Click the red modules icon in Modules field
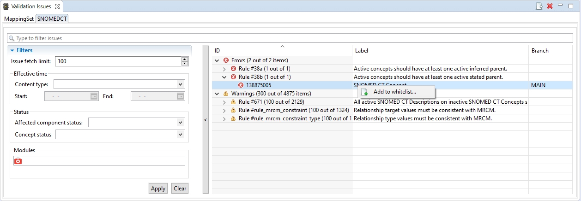The height and width of the screenshot is (201, 581). point(18,161)
